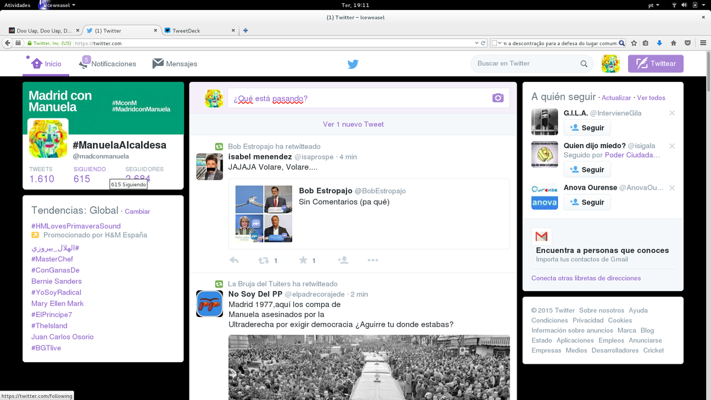Reload the page with the refresh icon
The height and width of the screenshot is (400, 711).
click(483, 43)
